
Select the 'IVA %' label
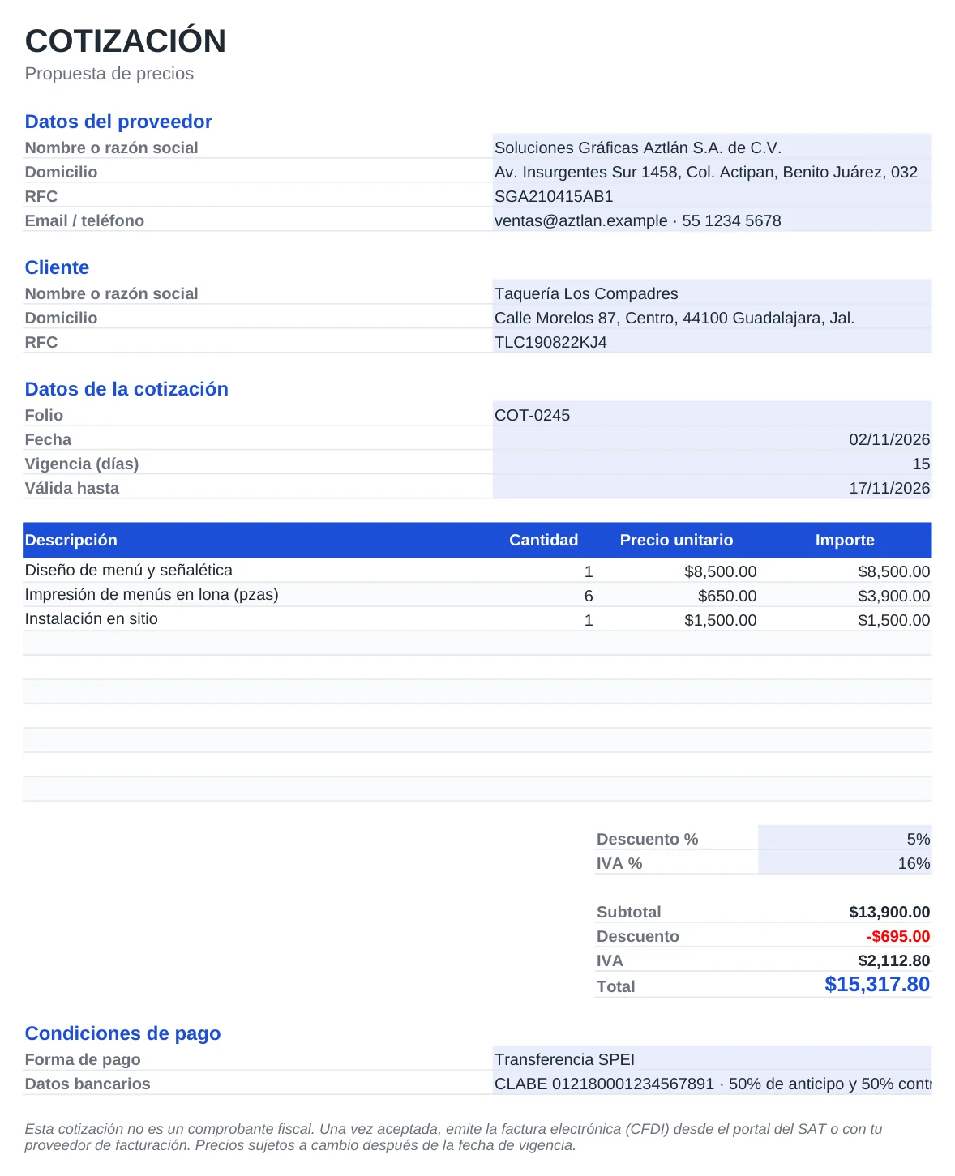pos(619,863)
